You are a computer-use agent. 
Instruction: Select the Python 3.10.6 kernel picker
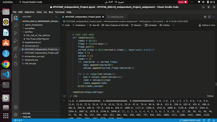tap(207, 25)
